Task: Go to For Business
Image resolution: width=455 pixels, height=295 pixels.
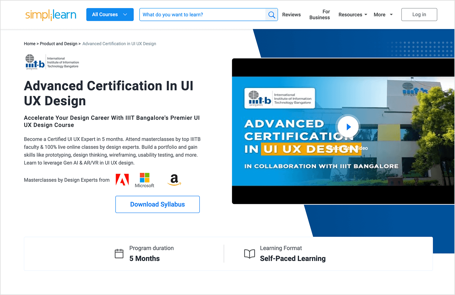Action: [319, 15]
